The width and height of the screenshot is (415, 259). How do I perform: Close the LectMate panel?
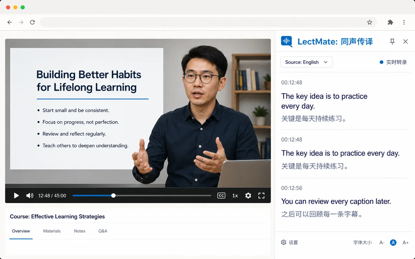click(x=405, y=41)
